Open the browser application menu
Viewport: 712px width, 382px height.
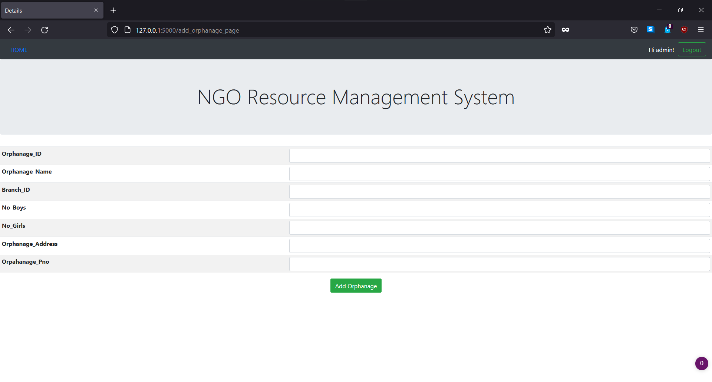701,30
